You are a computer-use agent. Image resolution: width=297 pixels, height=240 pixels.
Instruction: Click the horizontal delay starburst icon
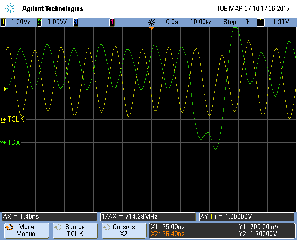click(151, 22)
